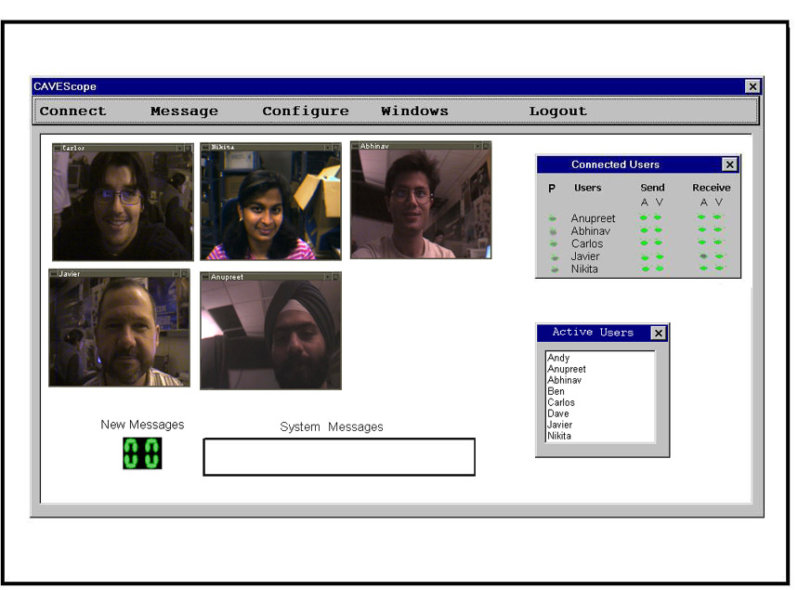Toggle Nikita's Send video indicator

(660, 269)
